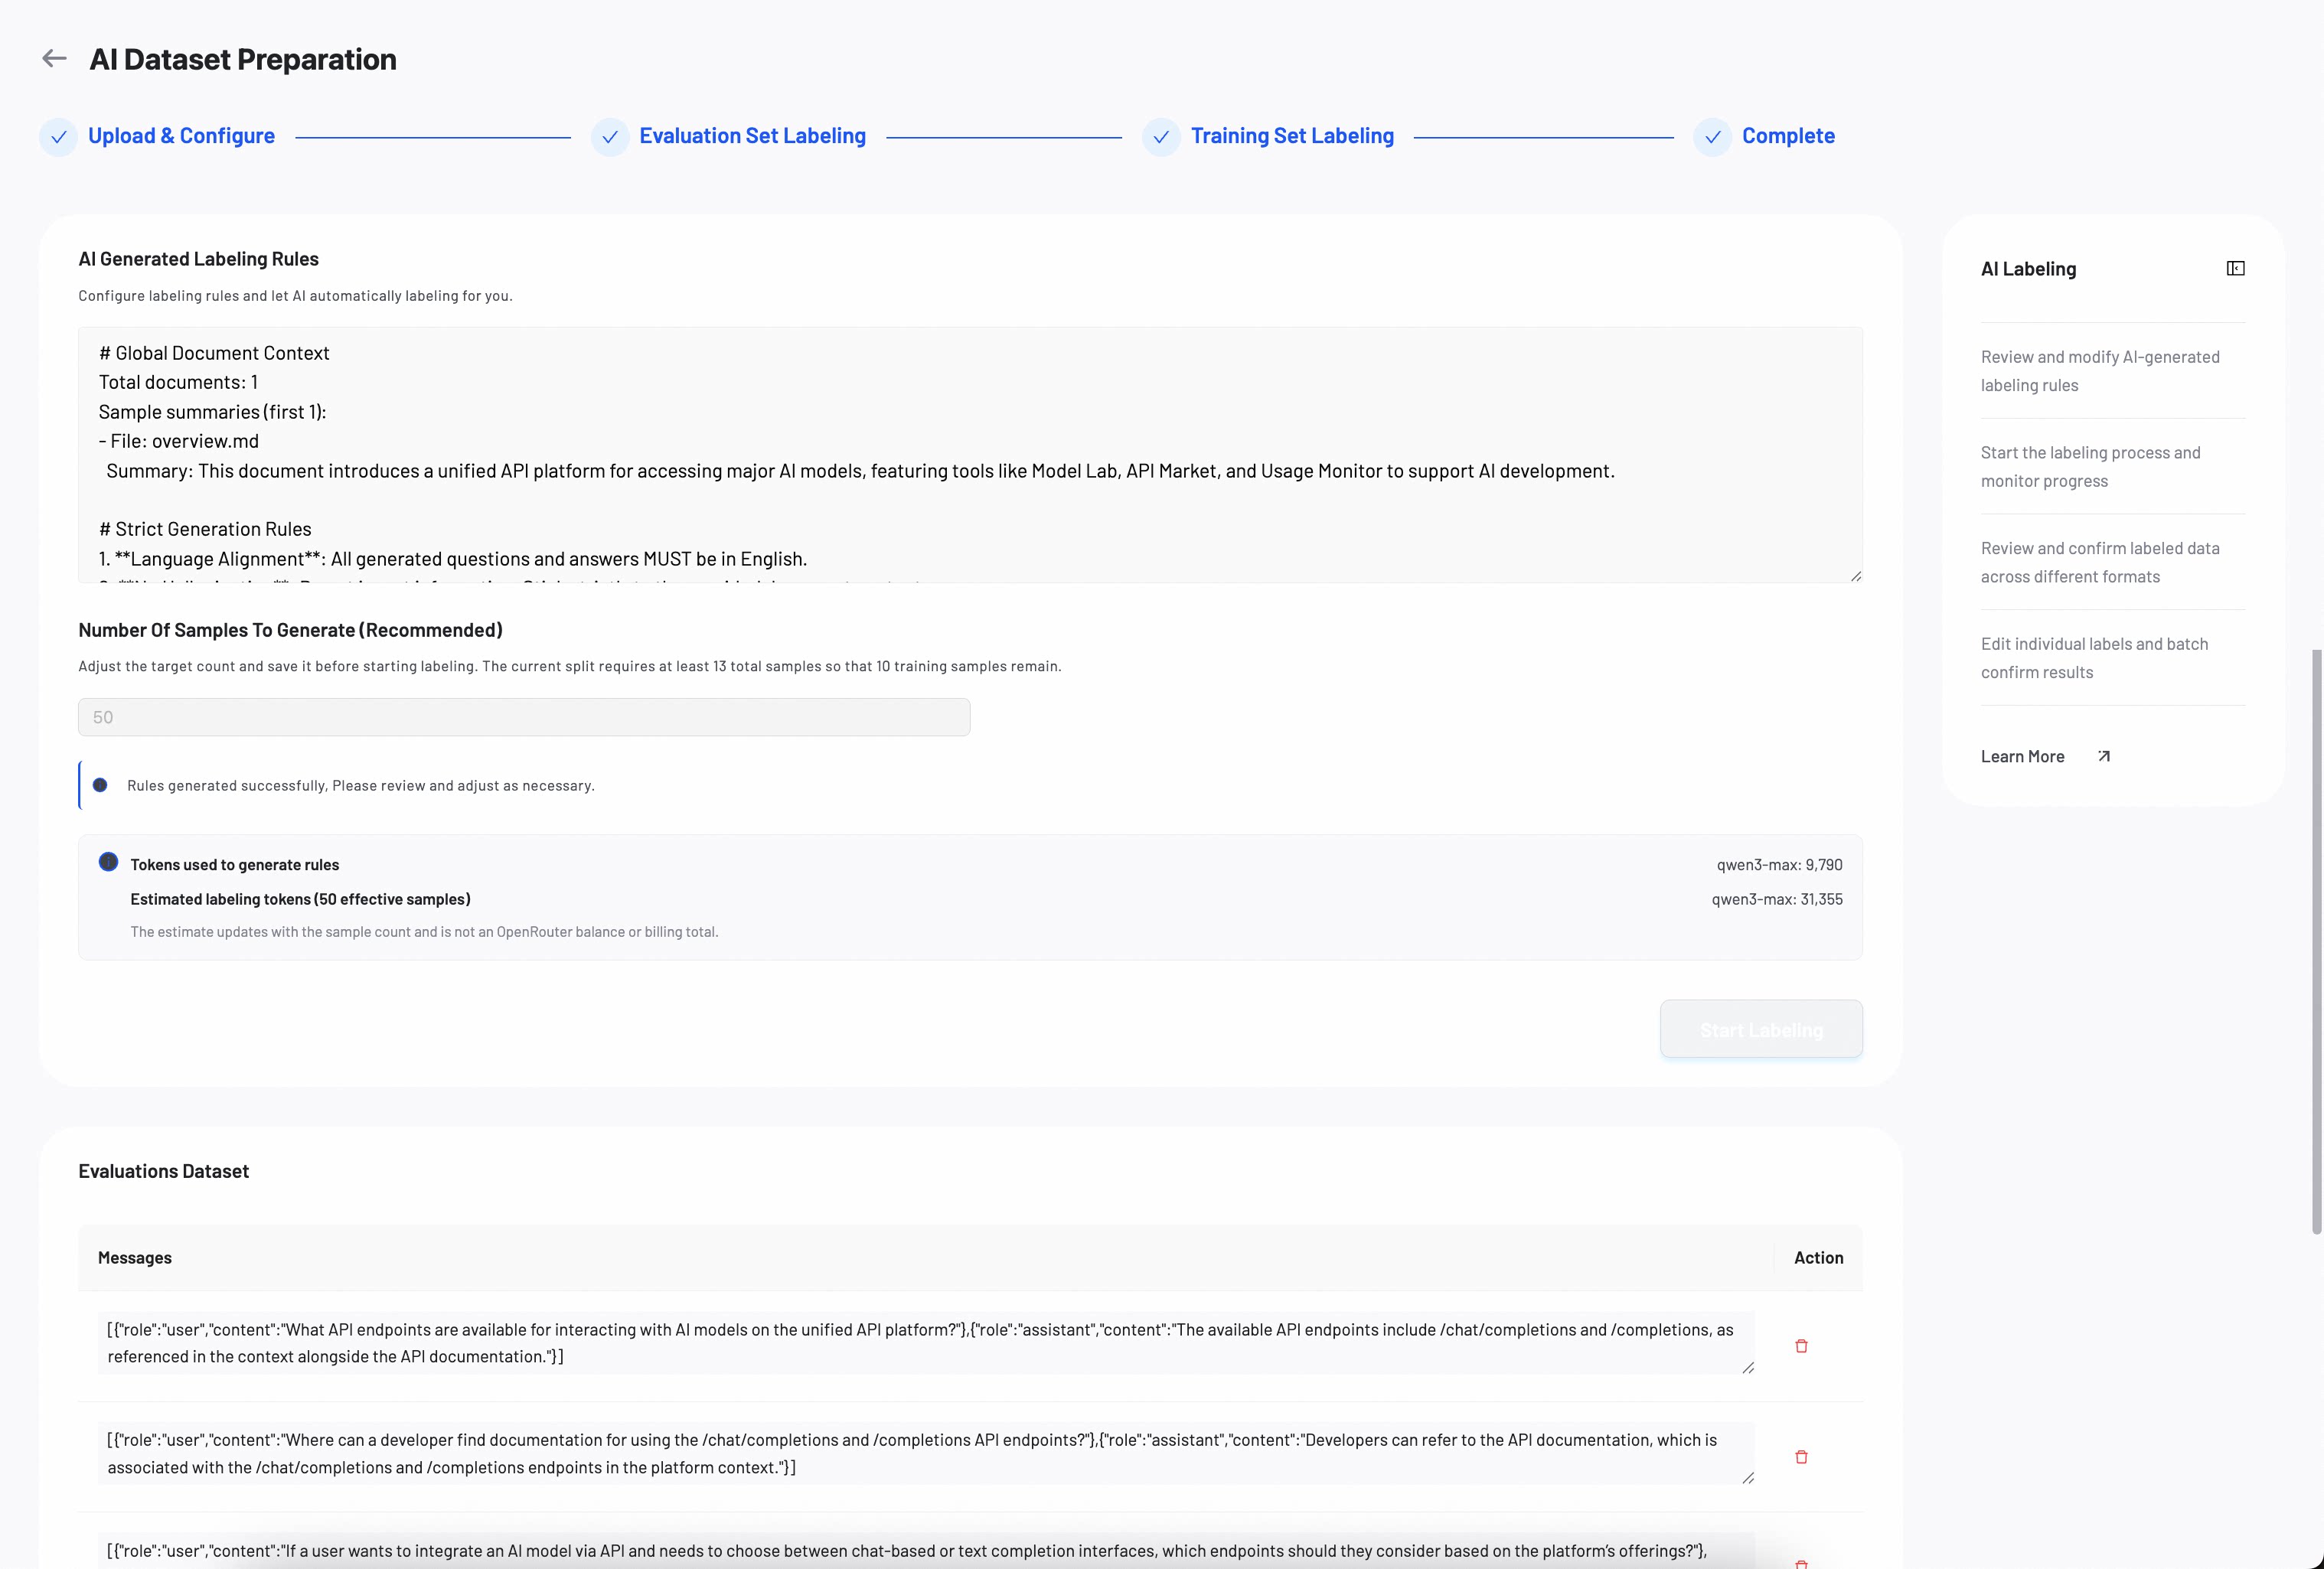Click the Learn More external arrow icon
The height and width of the screenshot is (1569, 2324).
coord(2104,756)
